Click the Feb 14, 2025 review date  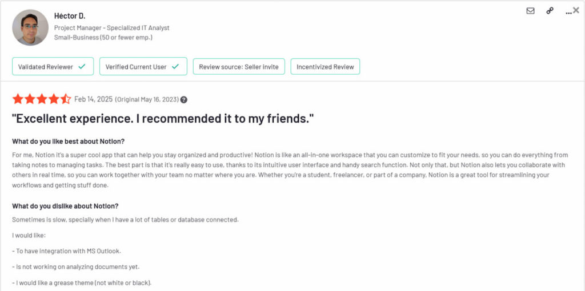click(x=93, y=99)
